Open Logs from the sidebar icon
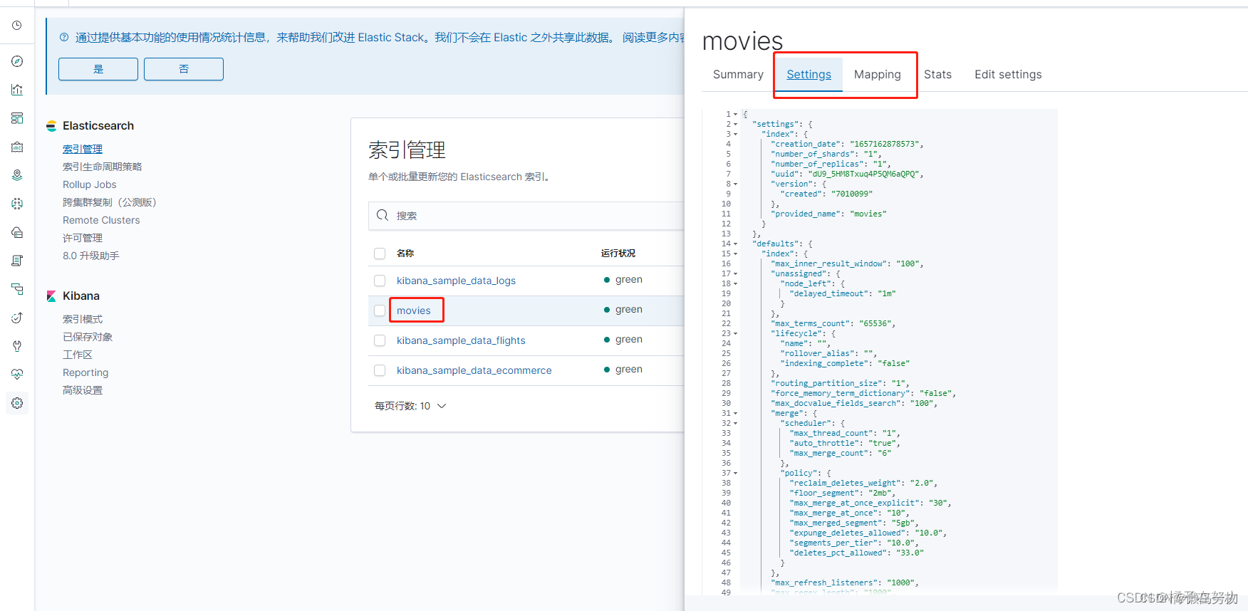1248x611 pixels. point(17,261)
